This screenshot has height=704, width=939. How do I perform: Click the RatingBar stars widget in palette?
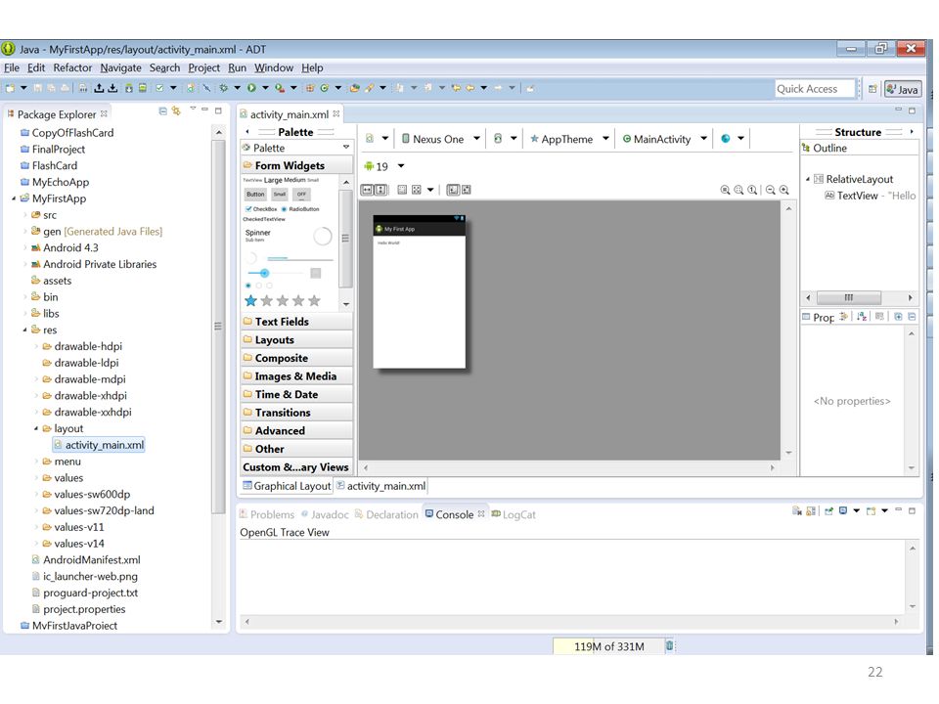pos(283,300)
